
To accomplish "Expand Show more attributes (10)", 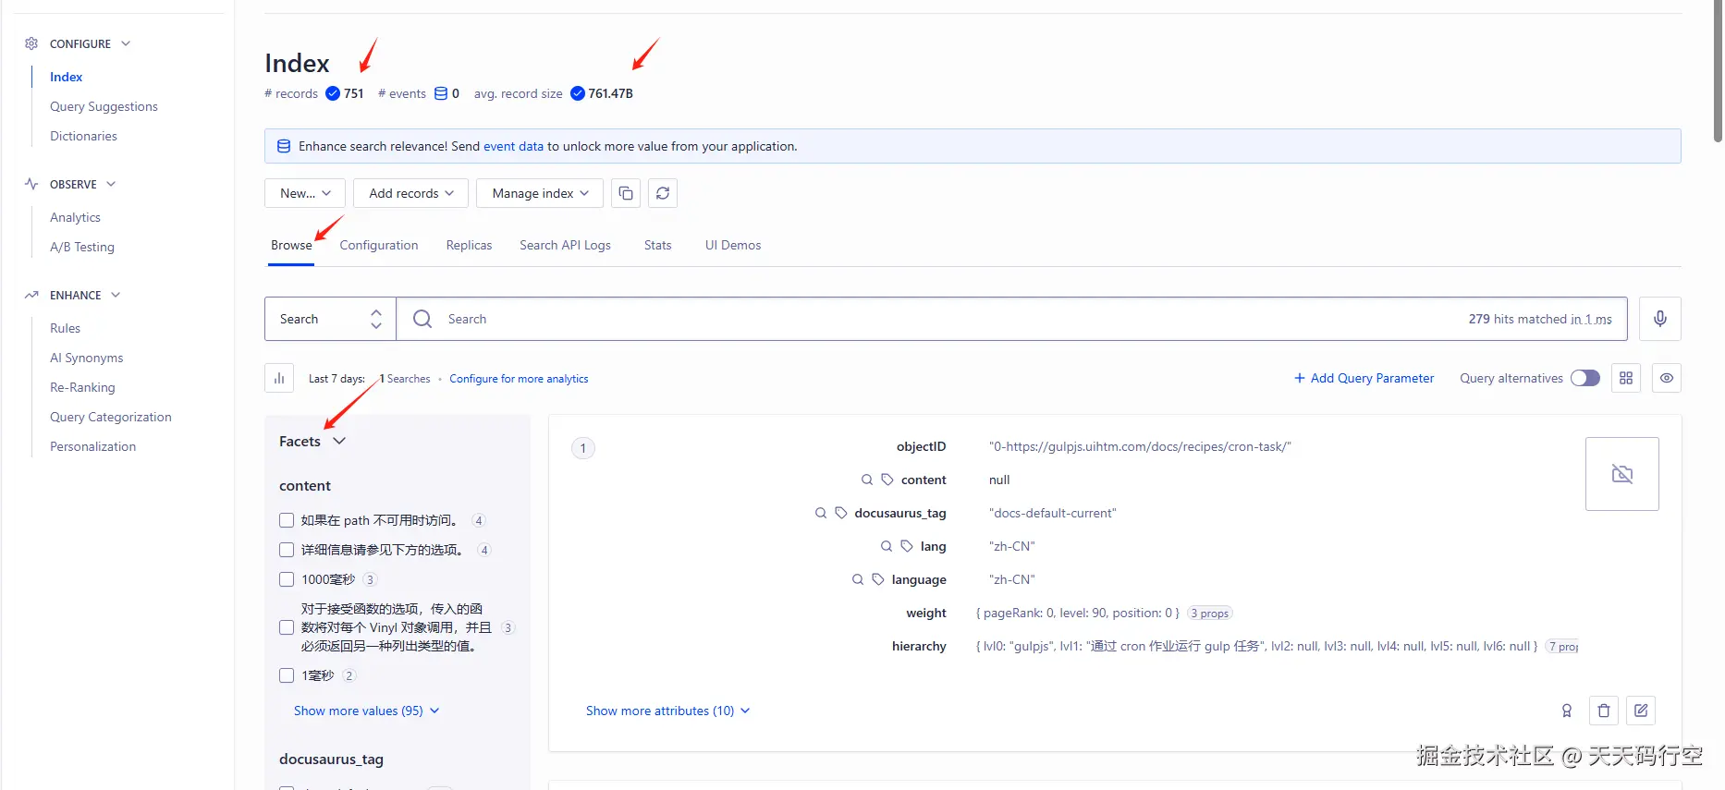I will (x=667, y=711).
